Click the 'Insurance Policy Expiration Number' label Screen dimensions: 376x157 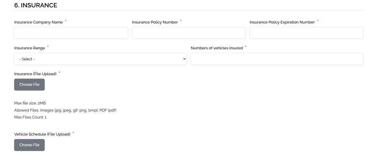point(282,22)
